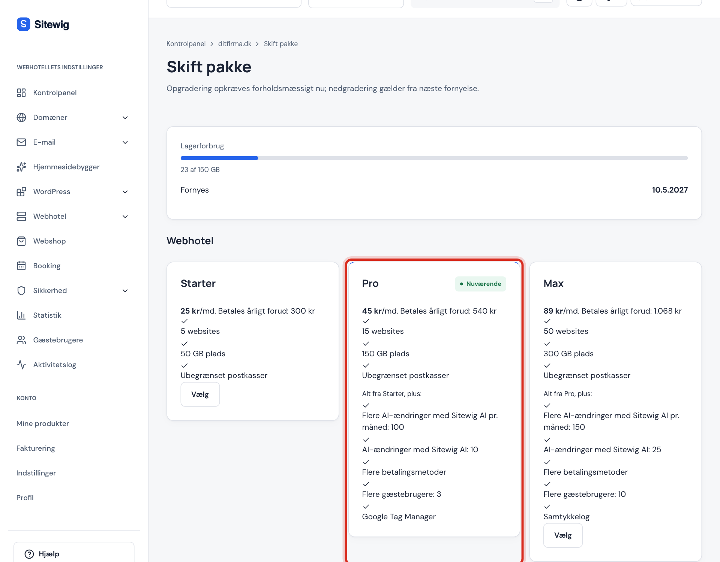
Task: Click the Sikkerhed shield icon
Action: pos(21,290)
